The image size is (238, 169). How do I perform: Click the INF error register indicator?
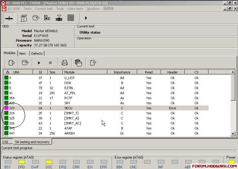click(161, 162)
